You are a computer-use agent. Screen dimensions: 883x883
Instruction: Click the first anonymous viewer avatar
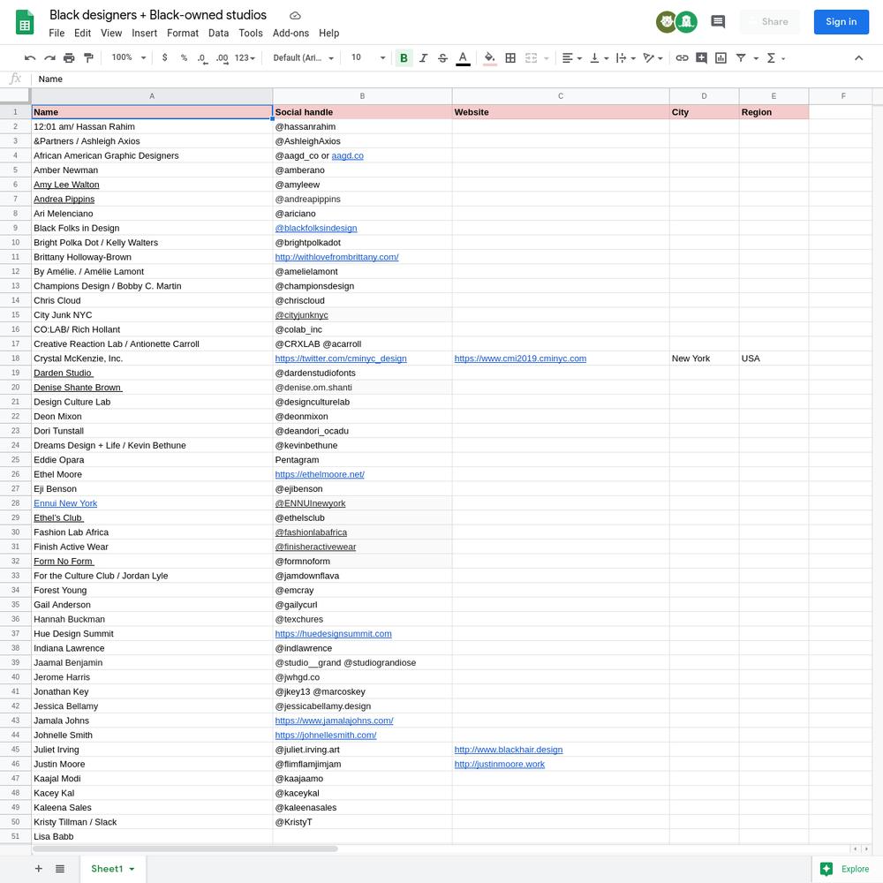(x=667, y=22)
